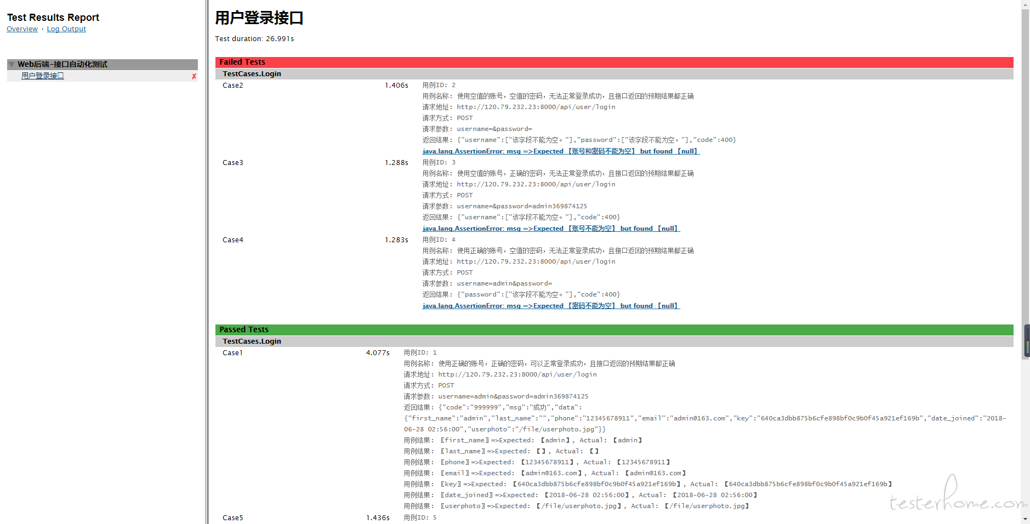The width and height of the screenshot is (1030, 524).
Task: Click the red Failed Tests header bar
Action: [614, 62]
